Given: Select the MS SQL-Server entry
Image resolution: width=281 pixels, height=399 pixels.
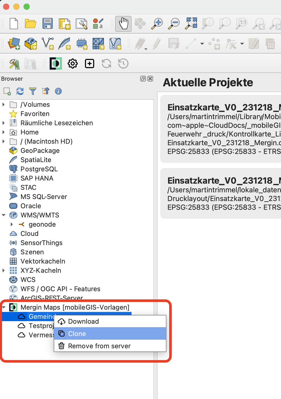Looking at the screenshot, I should 44,197.
